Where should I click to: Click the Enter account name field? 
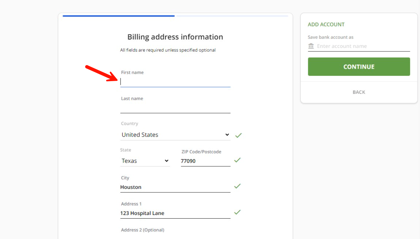[x=362, y=46]
